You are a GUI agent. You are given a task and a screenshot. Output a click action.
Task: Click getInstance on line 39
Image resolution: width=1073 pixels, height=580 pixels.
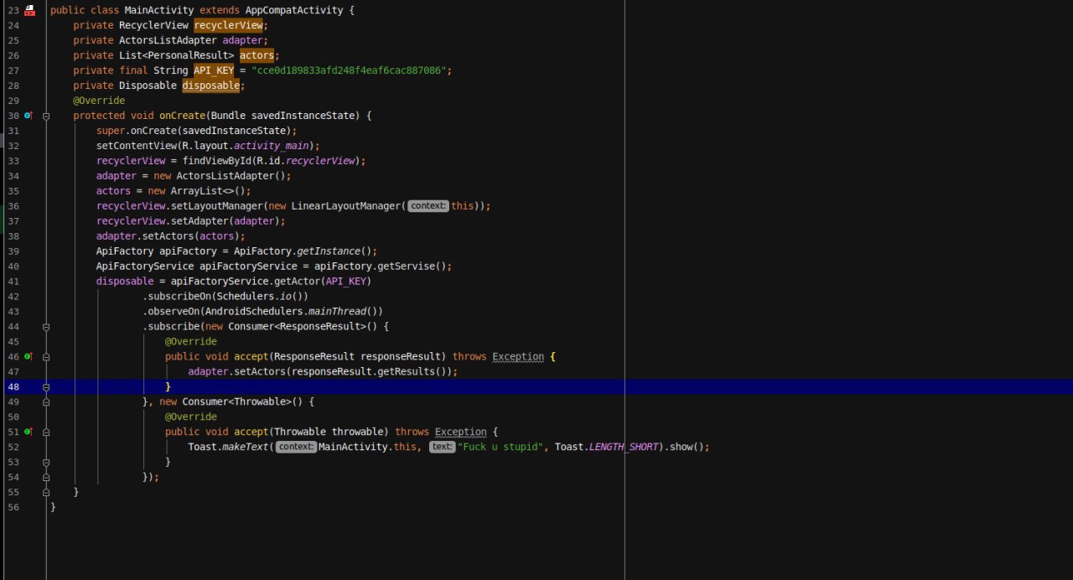click(329, 251)
